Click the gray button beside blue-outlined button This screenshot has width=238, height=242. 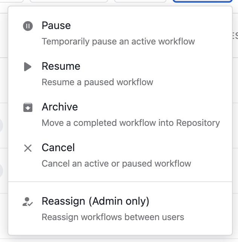140,1
